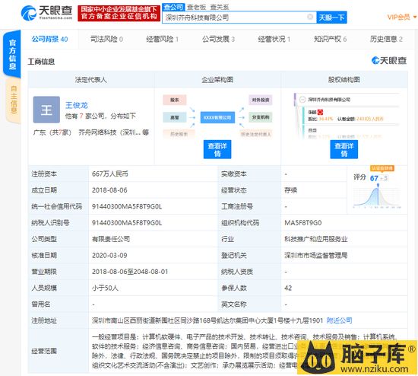Click the 对外投资 box in the structure diagram
Viewport: 418px width, 376px height.
point(261,100)
